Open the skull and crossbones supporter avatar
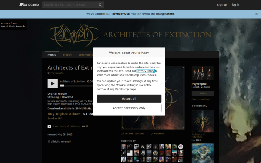 (x=143, y=147)
